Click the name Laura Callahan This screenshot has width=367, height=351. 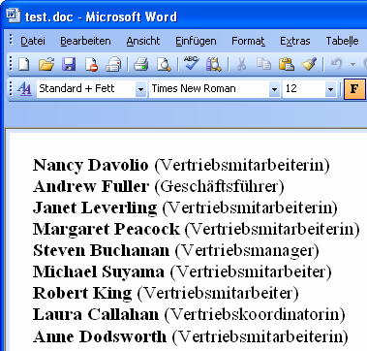point(96,314)
